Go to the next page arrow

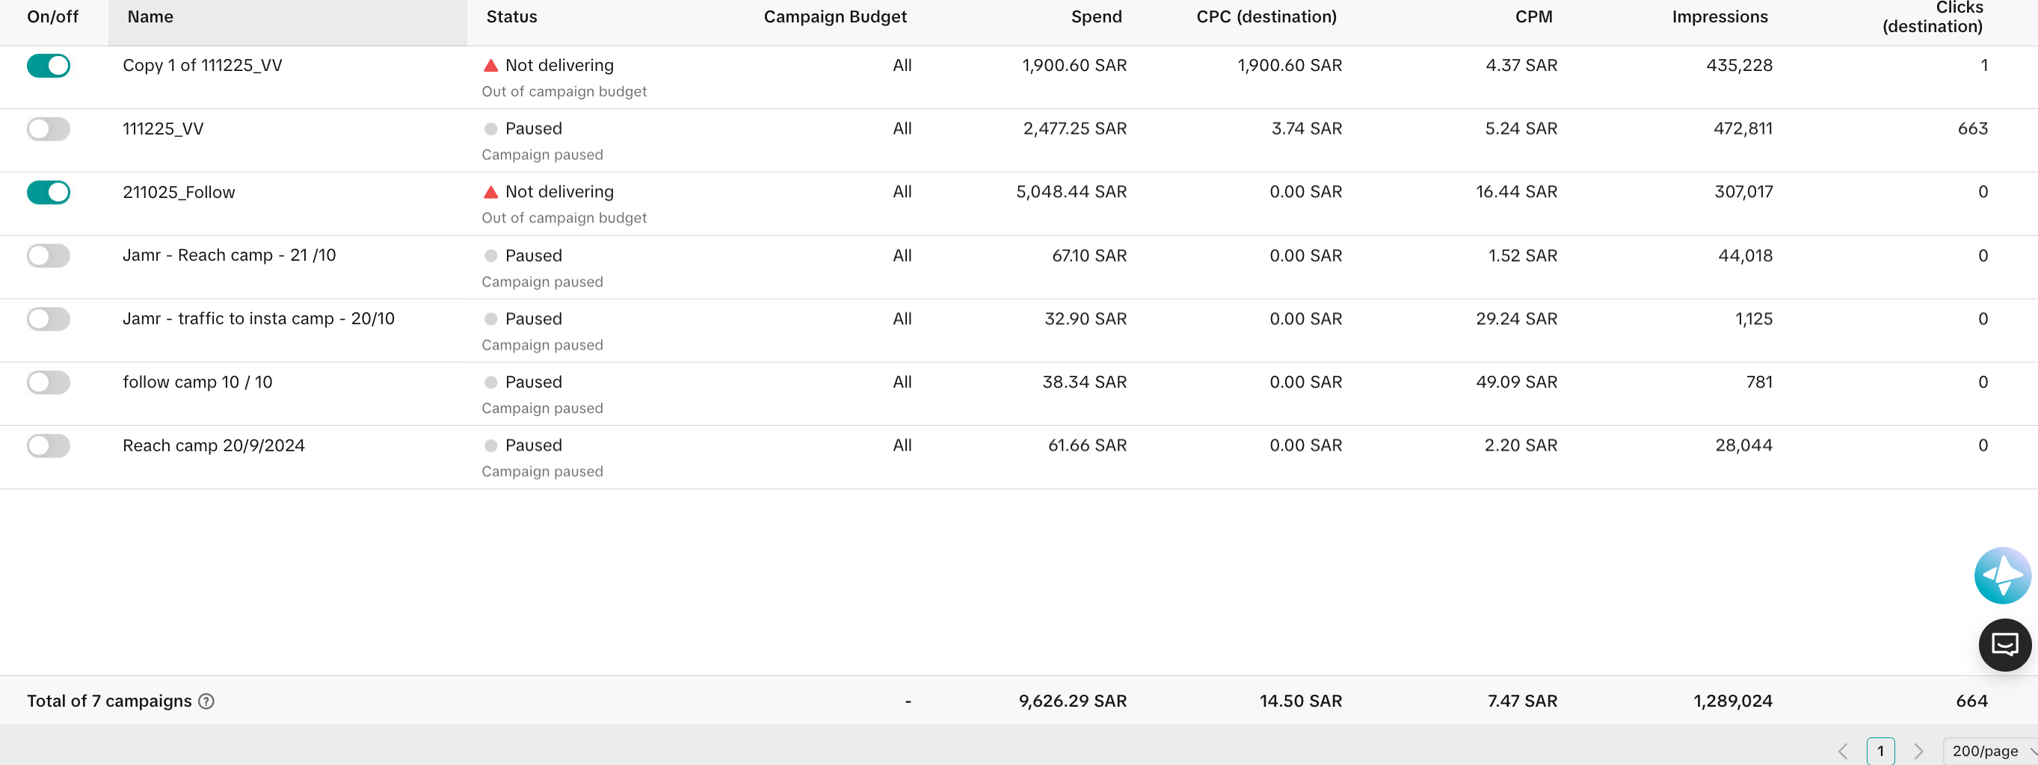pos(1918,751)
